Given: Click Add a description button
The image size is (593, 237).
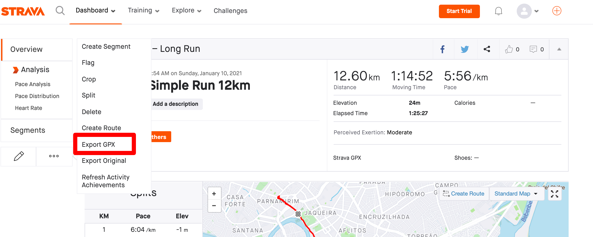Looking at the screenshot, I should click(175, 104).
